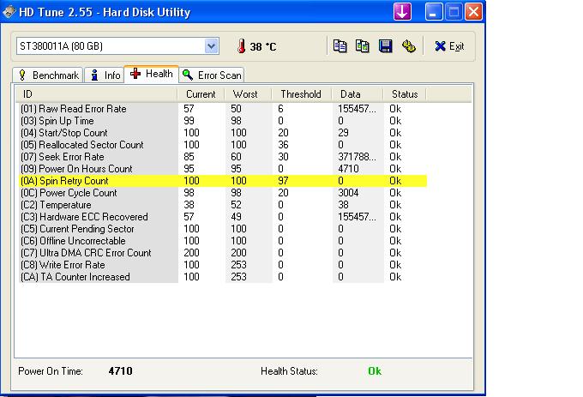
Task: Click the HD Tune title bar app icon
Action: point(9,12)
